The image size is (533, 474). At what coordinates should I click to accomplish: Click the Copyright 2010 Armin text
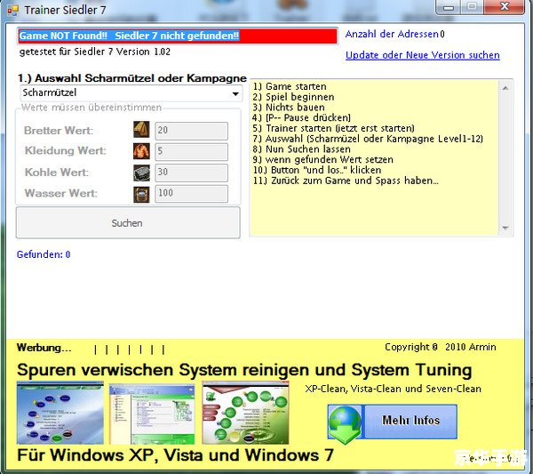pos(441,347)
